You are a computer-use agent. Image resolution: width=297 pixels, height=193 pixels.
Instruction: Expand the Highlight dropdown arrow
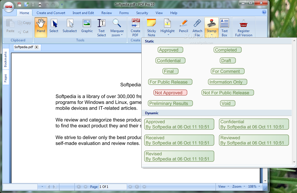168,35
